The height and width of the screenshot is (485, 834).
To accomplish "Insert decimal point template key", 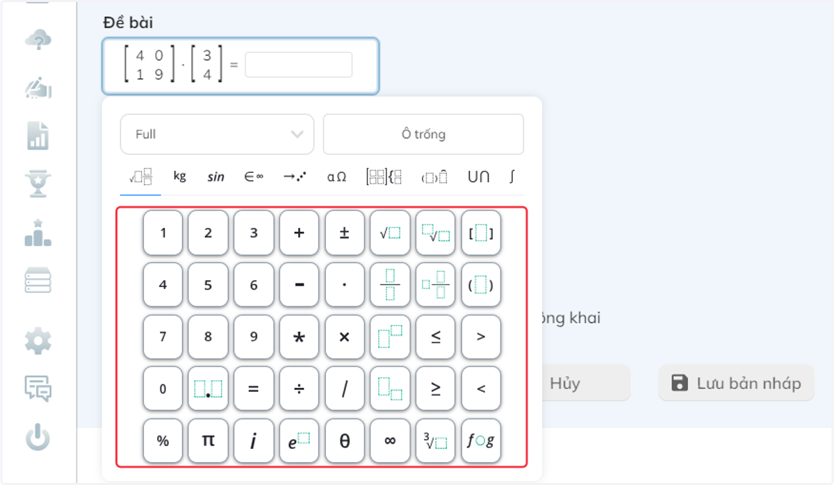I will pyautogui.click(x=208, y=388).
